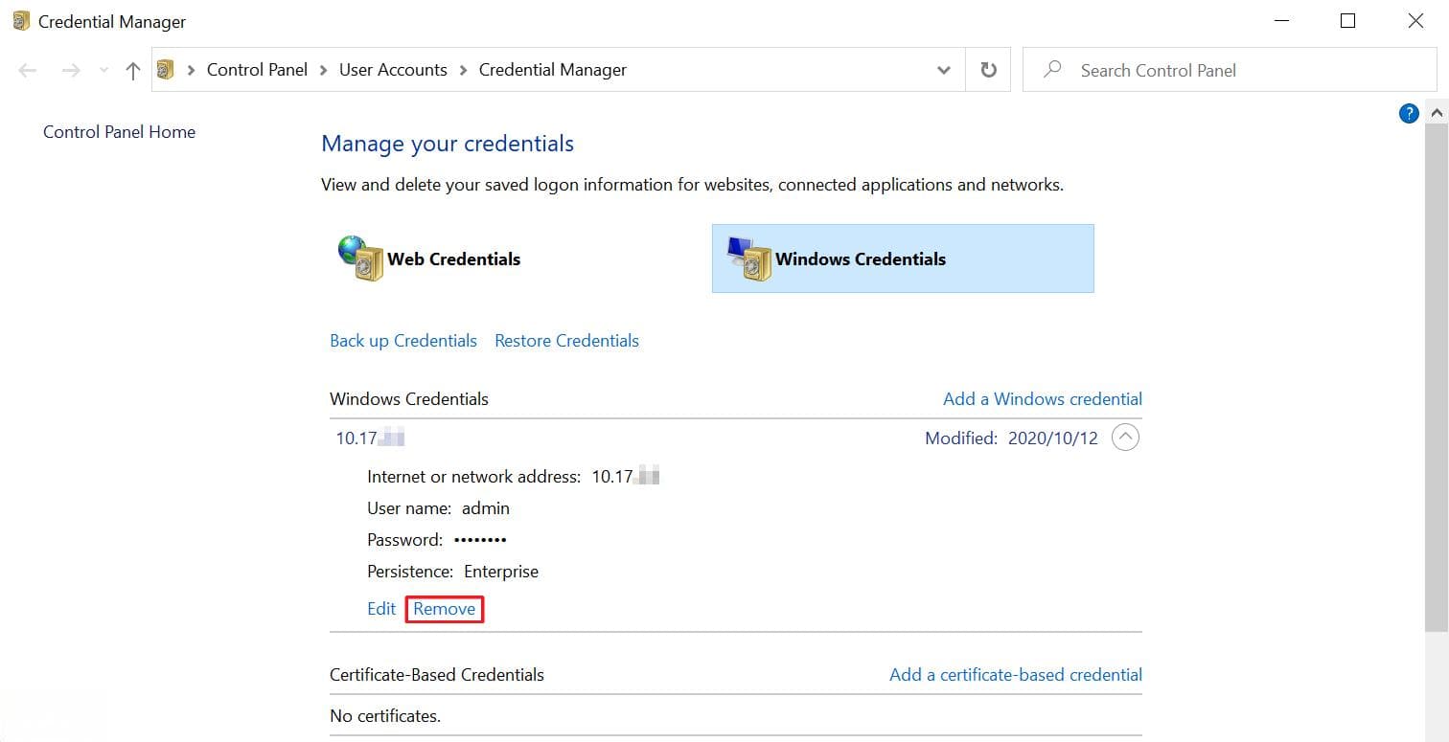Image resolution: width=1449 pixels, height=742 pixels.
Task: Click the User name: admin value
Action: [486, 508]
